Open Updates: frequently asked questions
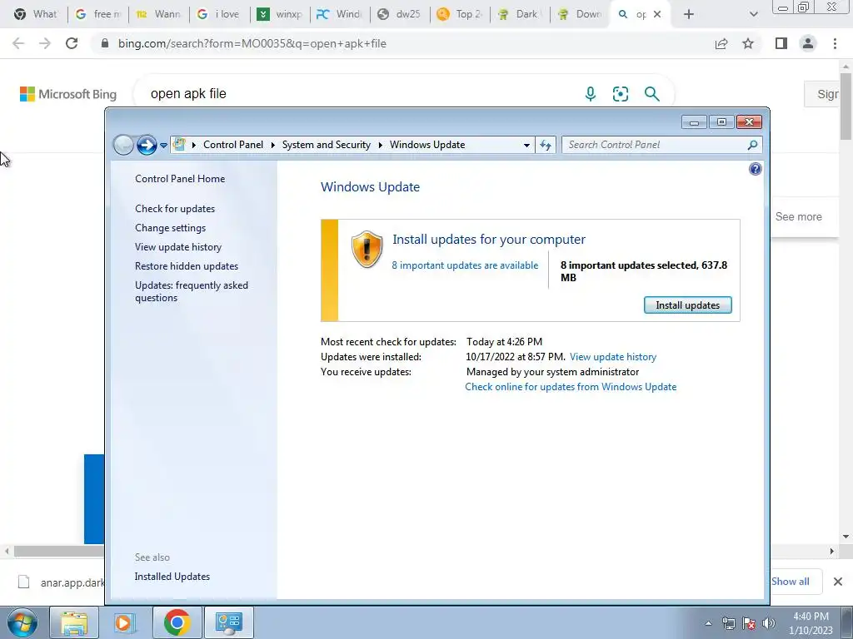853x639 pixels. (x=192, y=291)
